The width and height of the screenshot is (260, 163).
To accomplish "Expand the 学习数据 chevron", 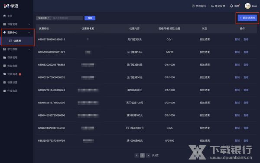I will pos(29,49).
